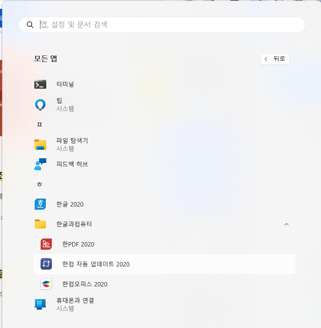Launch the Tips lightbulb icon

point(40,105)
